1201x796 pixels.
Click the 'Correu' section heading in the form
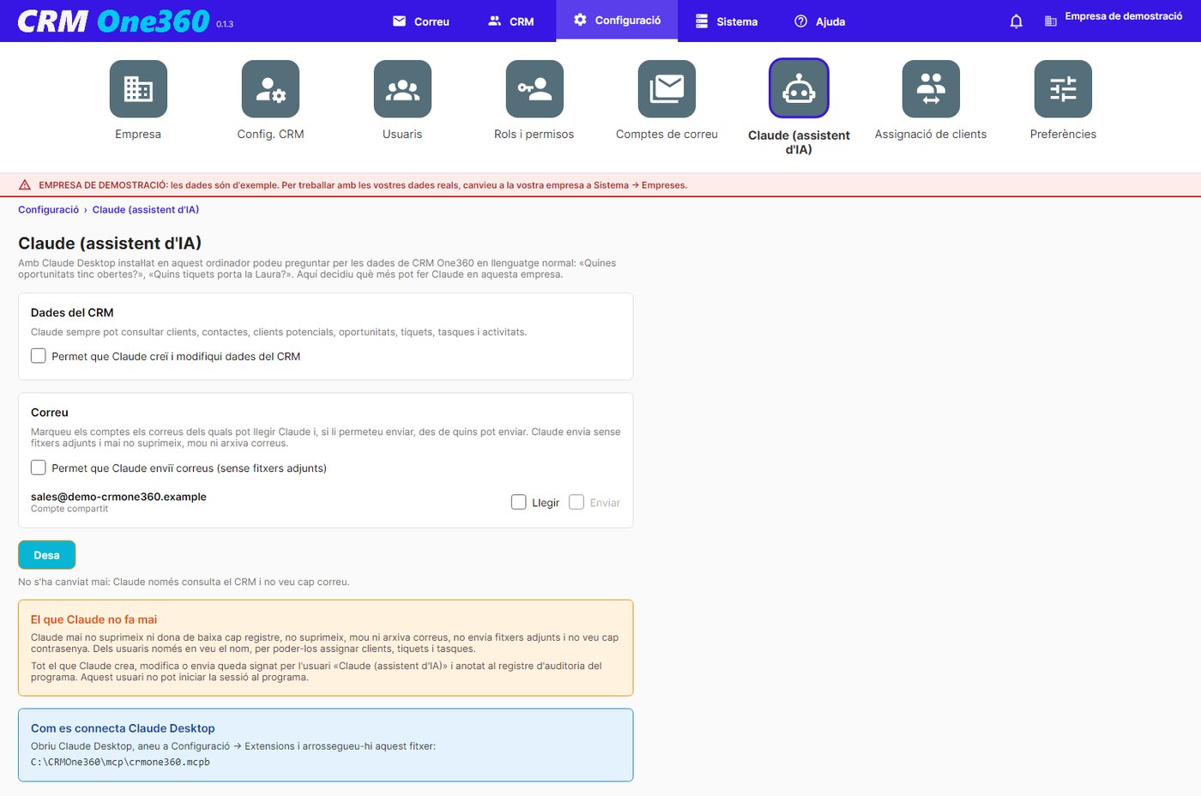click(x=50, y=413)
